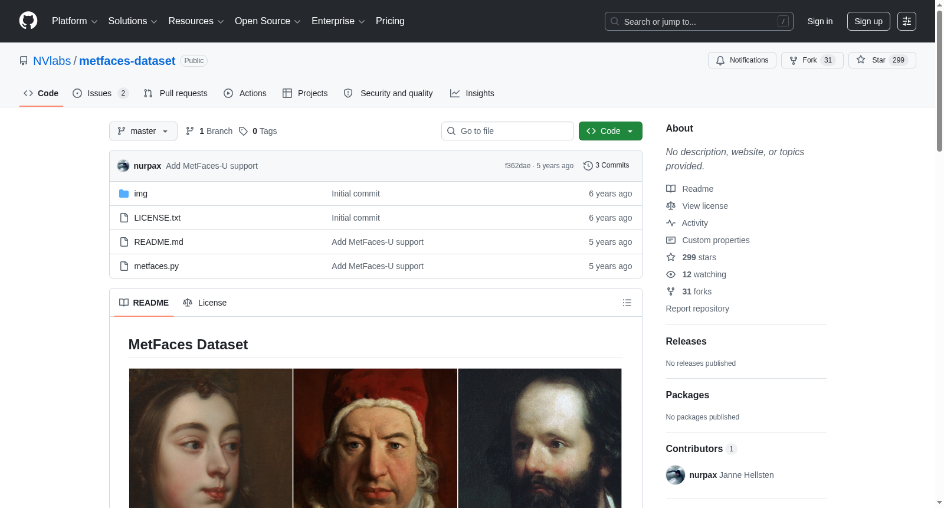Click the LICENSE.txt file icon
This screenshot has height=508, width=944.
124,218
